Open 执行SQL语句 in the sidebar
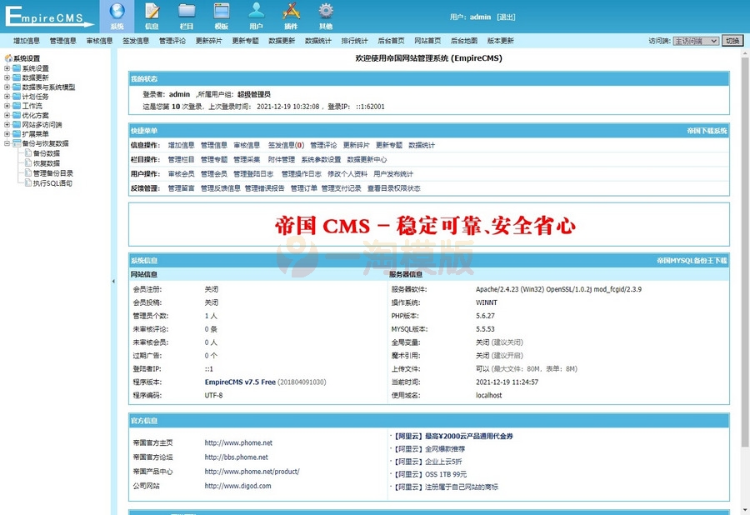This screenshot has width=750, height=515. click(52, 183)
